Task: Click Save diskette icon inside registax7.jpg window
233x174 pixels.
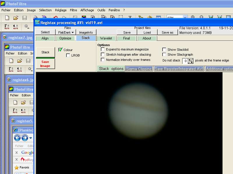Action: click(x=28, y=61)
